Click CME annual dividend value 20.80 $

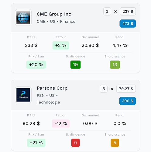click(90, 45)
